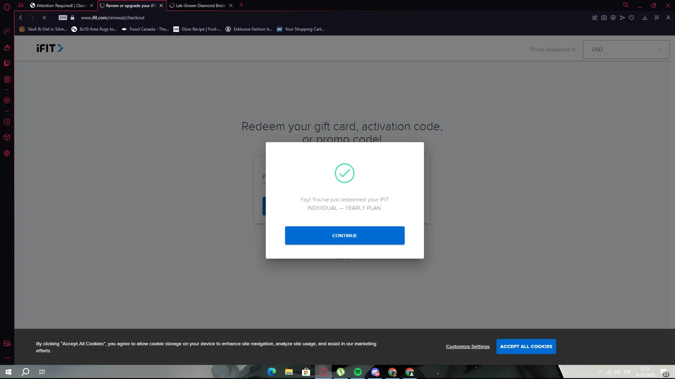Go back to previous page
The height and width of the screenshot is (379, 675).
click(x=21, y=18)
